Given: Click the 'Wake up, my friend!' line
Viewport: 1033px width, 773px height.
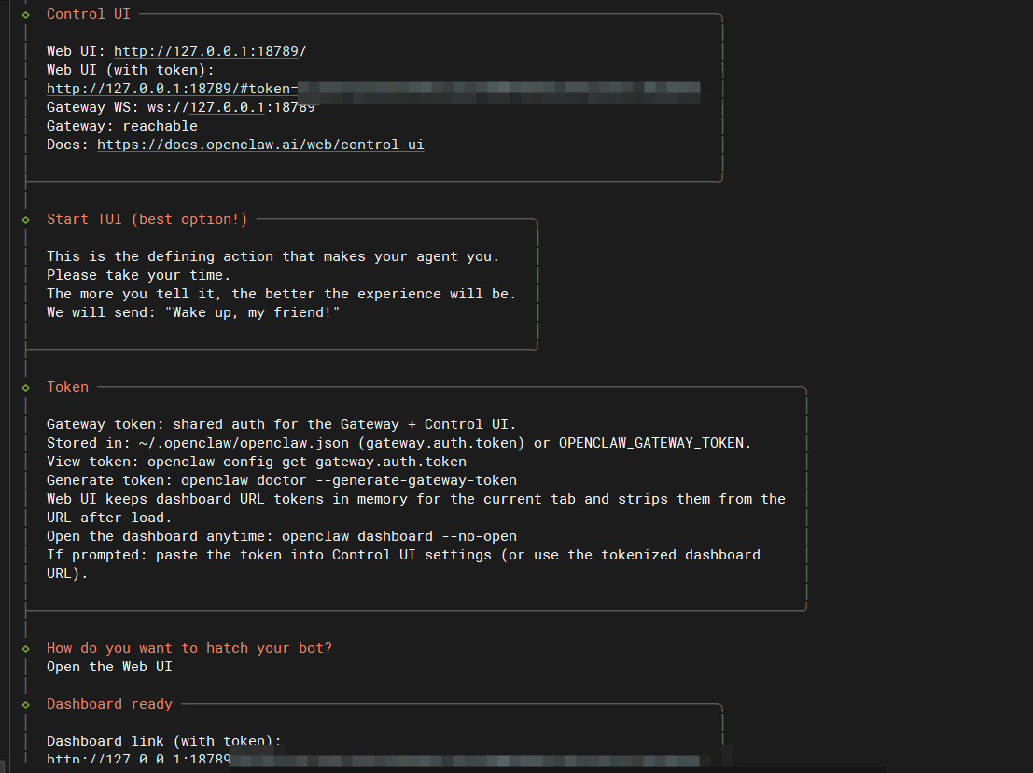Looking at the screenshot, I should tap(193, 312).
